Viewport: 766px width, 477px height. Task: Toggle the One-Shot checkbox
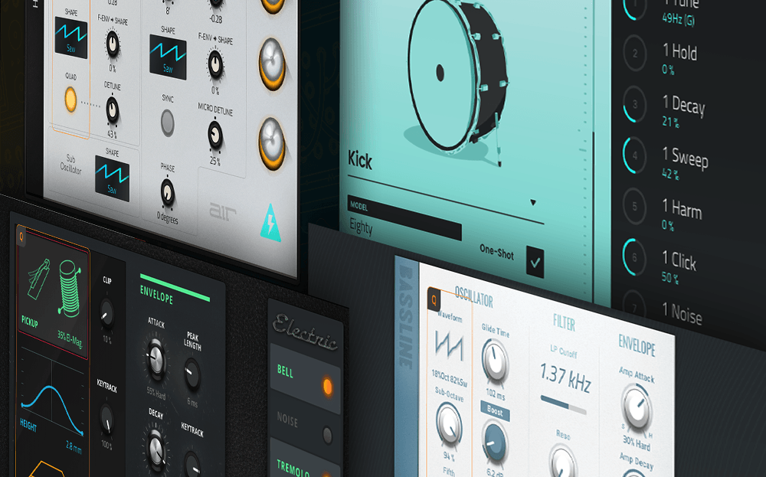pyautogui.click(x=535, y=263)
